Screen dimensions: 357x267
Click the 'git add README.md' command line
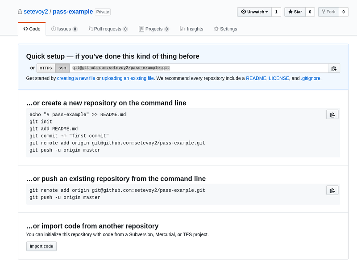tap(54, 129)
